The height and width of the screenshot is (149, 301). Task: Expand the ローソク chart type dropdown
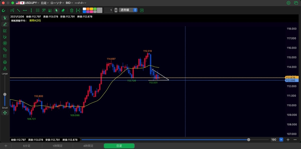tap(57, 3)
